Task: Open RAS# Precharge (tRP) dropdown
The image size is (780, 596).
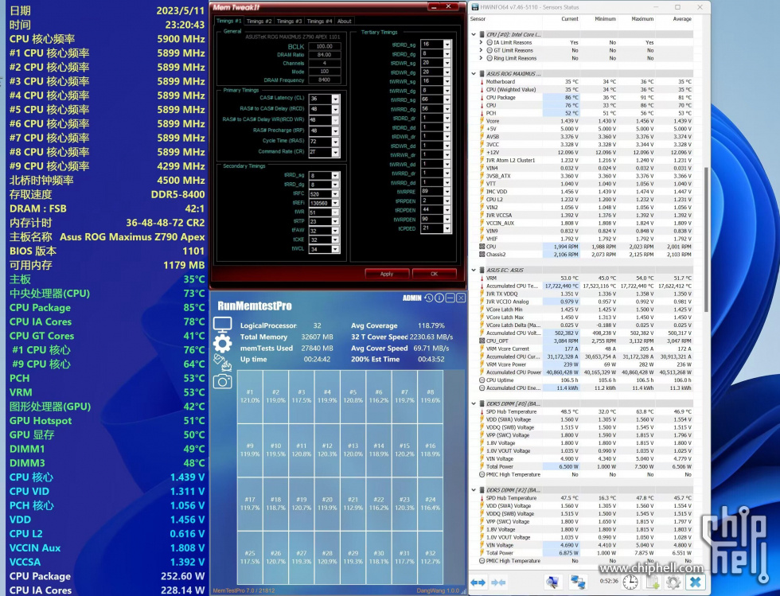Action: pyautogui.click(x=335, y=130)
